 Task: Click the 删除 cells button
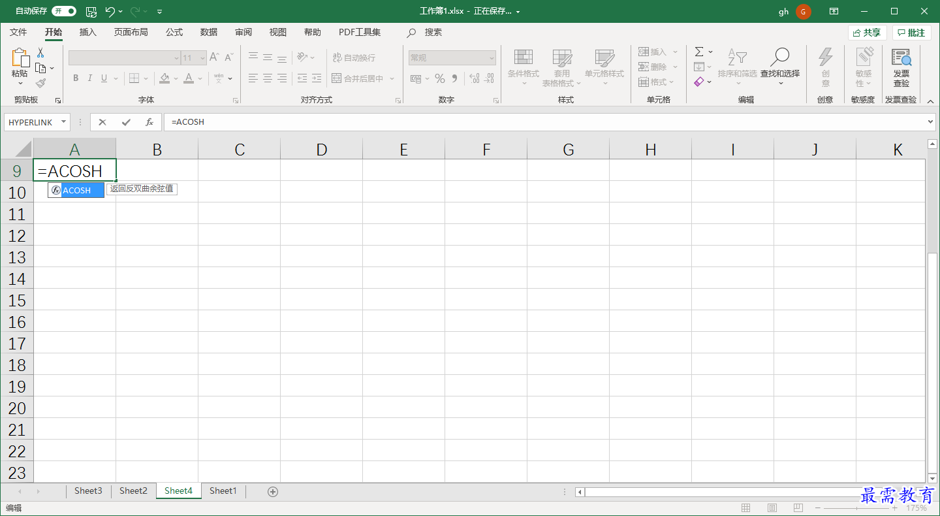pos(653,67)
